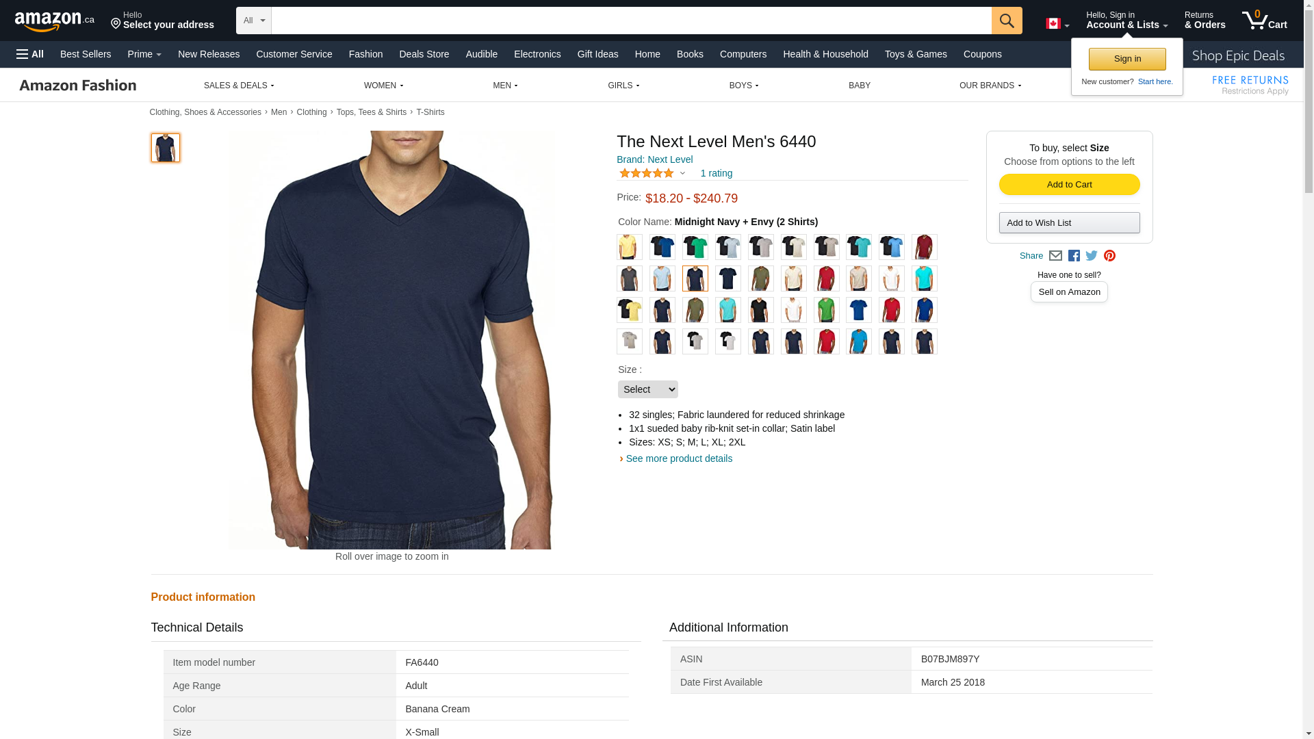The image size is (1314, 739).
Task: Share on Pinterest icon
Action: coord(1109,256)
